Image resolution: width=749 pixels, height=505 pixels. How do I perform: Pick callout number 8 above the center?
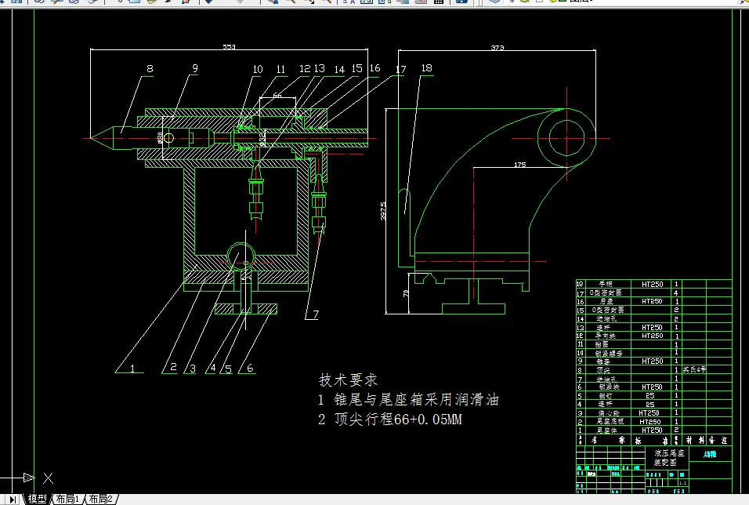click(x=150, y=68)
